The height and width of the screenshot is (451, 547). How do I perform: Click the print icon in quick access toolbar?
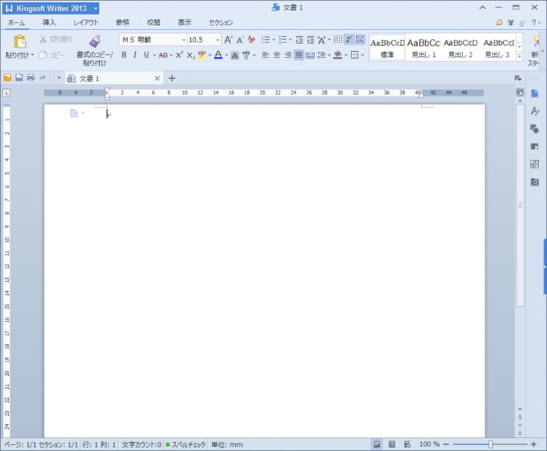[x=31, y=79]
